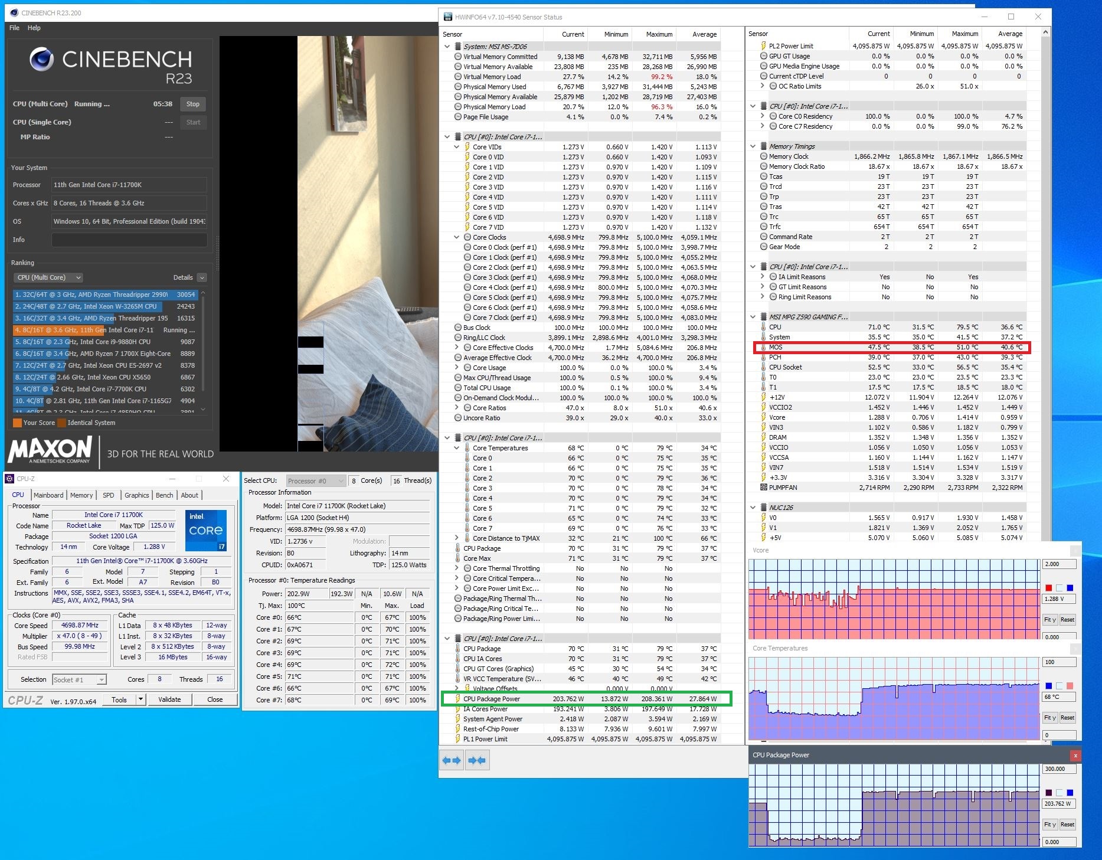Open the Cinebench Help menu
Image resolution: width=1102 pixels, height=860 pixels.
point(34,28)
